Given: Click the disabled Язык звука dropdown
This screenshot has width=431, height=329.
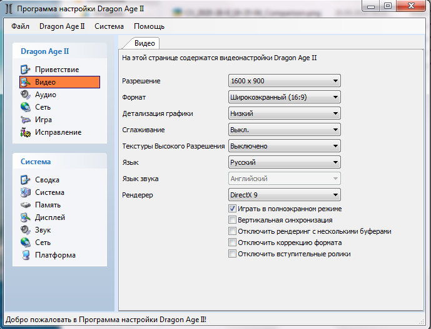Looking at the screenshot, I should click(285, 179).
